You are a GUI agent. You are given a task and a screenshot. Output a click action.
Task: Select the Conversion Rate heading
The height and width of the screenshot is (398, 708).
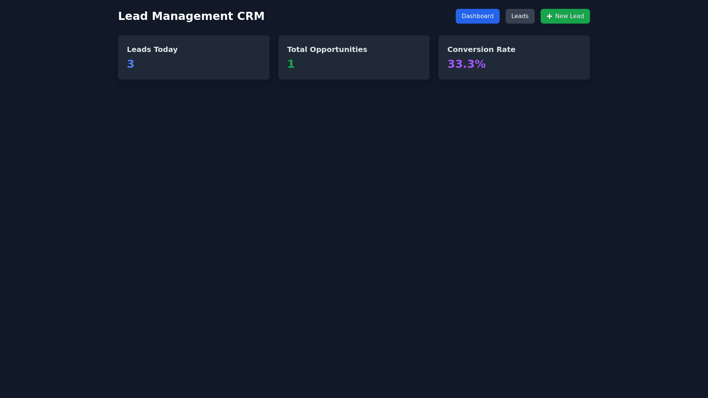point(481,49)
